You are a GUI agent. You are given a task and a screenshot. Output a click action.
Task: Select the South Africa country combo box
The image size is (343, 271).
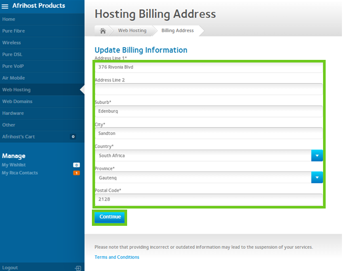[204, 155]
